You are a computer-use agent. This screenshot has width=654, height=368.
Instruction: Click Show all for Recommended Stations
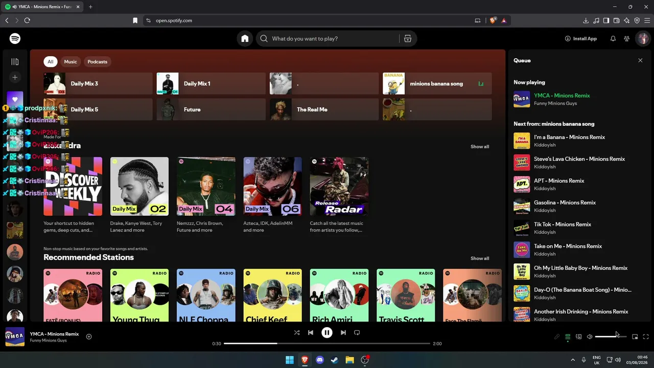point(480,259)
